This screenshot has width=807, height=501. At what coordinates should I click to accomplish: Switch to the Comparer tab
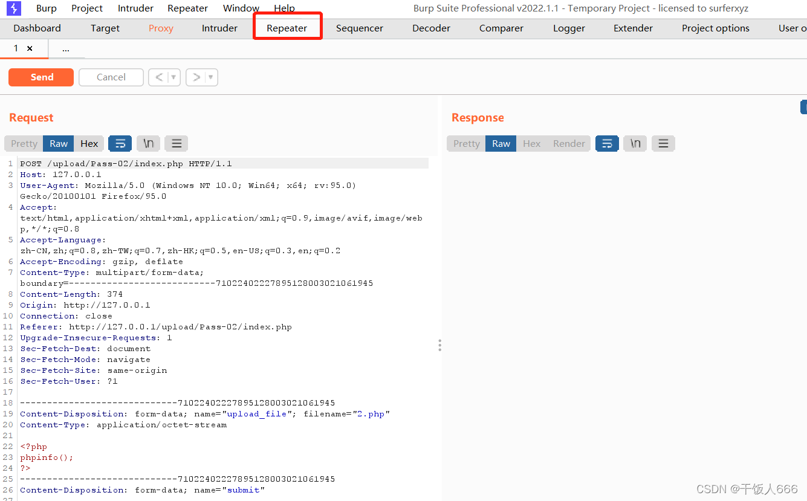[x=501, y=28]
